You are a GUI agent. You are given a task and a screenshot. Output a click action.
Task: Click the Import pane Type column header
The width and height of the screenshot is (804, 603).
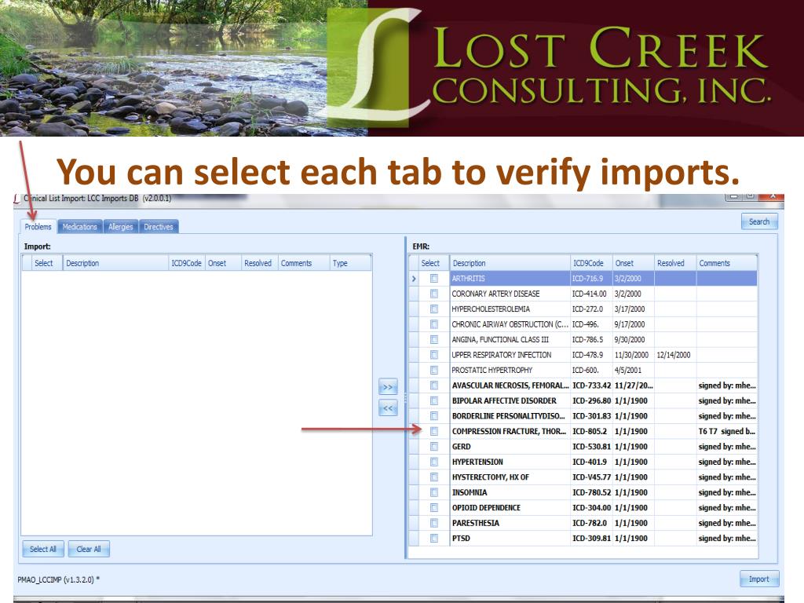351,263
